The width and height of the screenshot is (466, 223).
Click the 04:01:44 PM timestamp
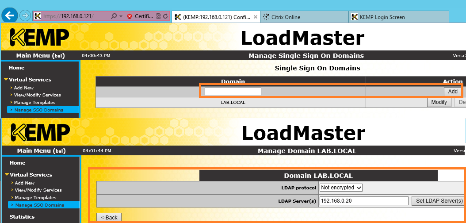97,151
